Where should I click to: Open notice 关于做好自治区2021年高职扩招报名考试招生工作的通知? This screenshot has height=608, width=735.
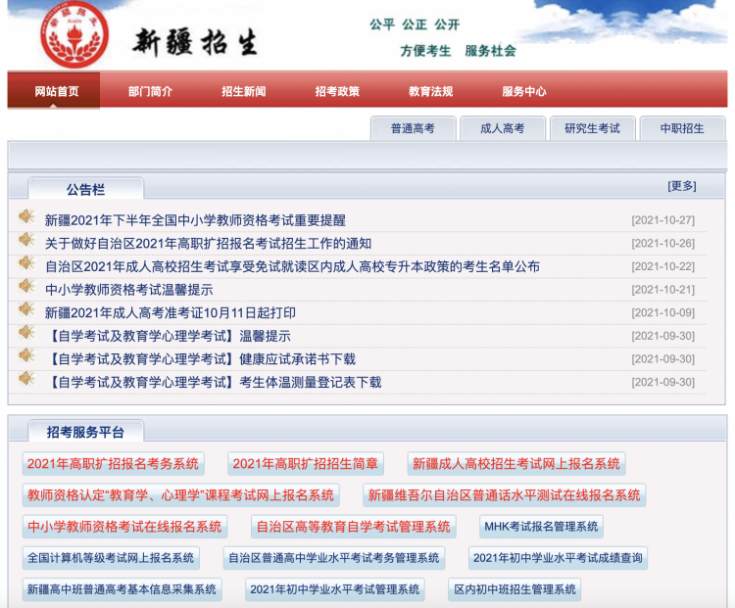click(208, 244)
